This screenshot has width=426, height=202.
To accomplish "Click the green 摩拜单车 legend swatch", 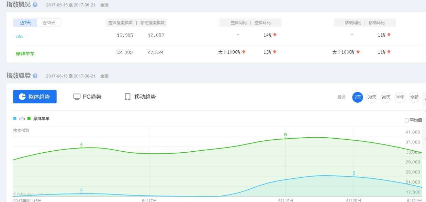I will (x=29, y=118).
